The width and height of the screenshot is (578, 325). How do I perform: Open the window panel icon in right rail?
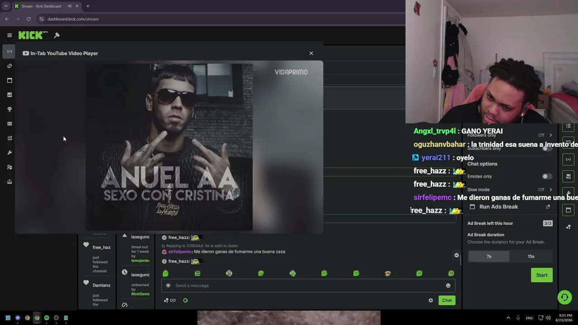[568, 210]
